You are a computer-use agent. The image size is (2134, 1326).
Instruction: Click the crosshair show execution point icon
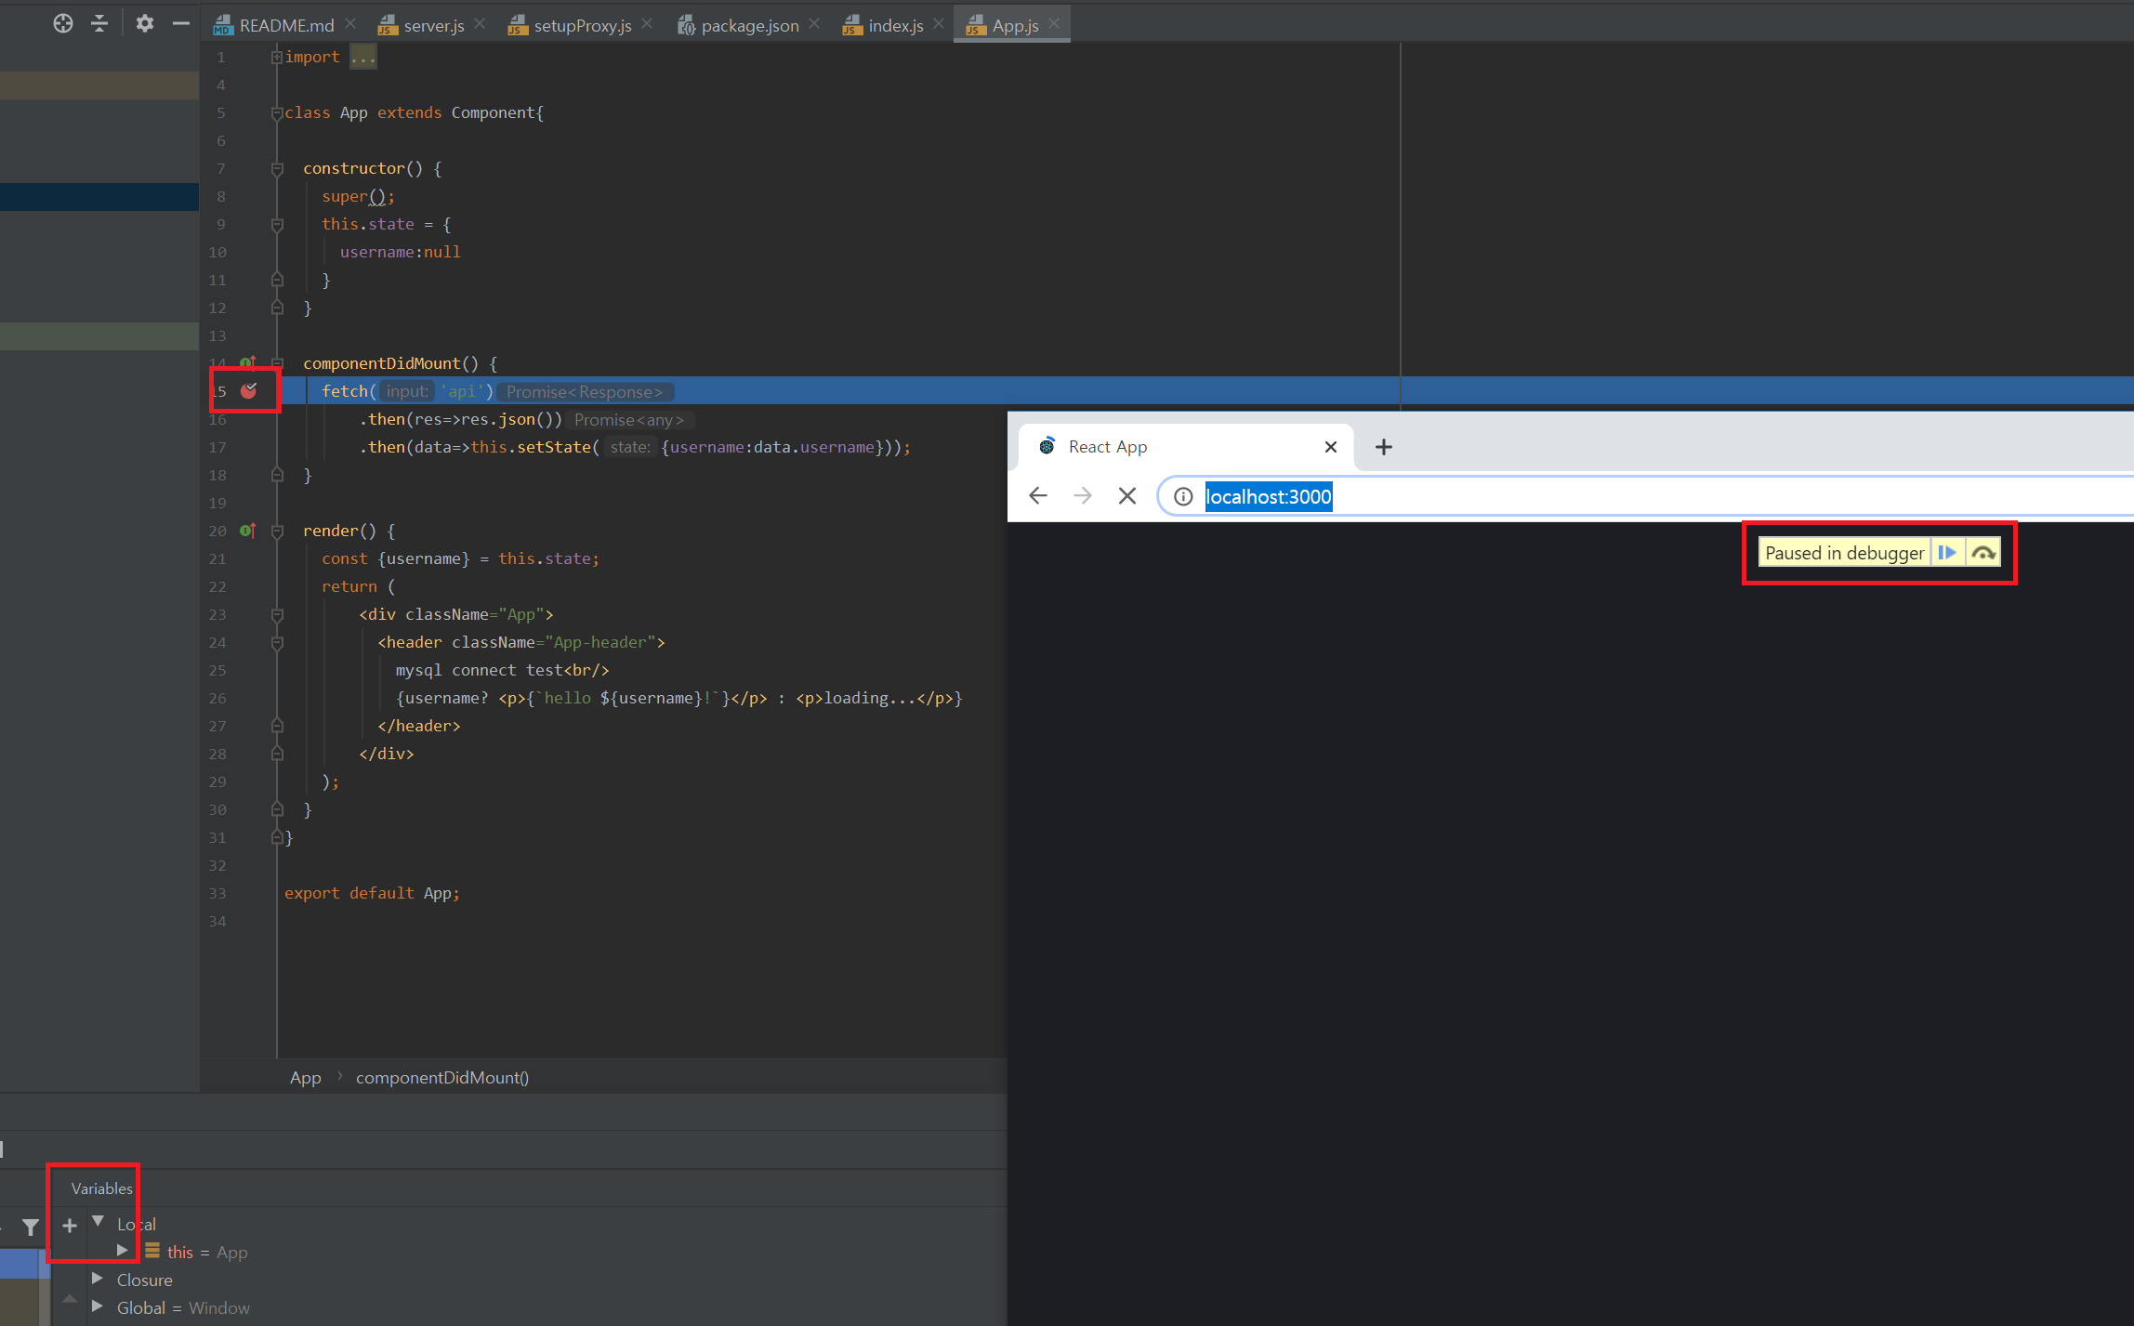pyautogui.click(x=62, y=23)
